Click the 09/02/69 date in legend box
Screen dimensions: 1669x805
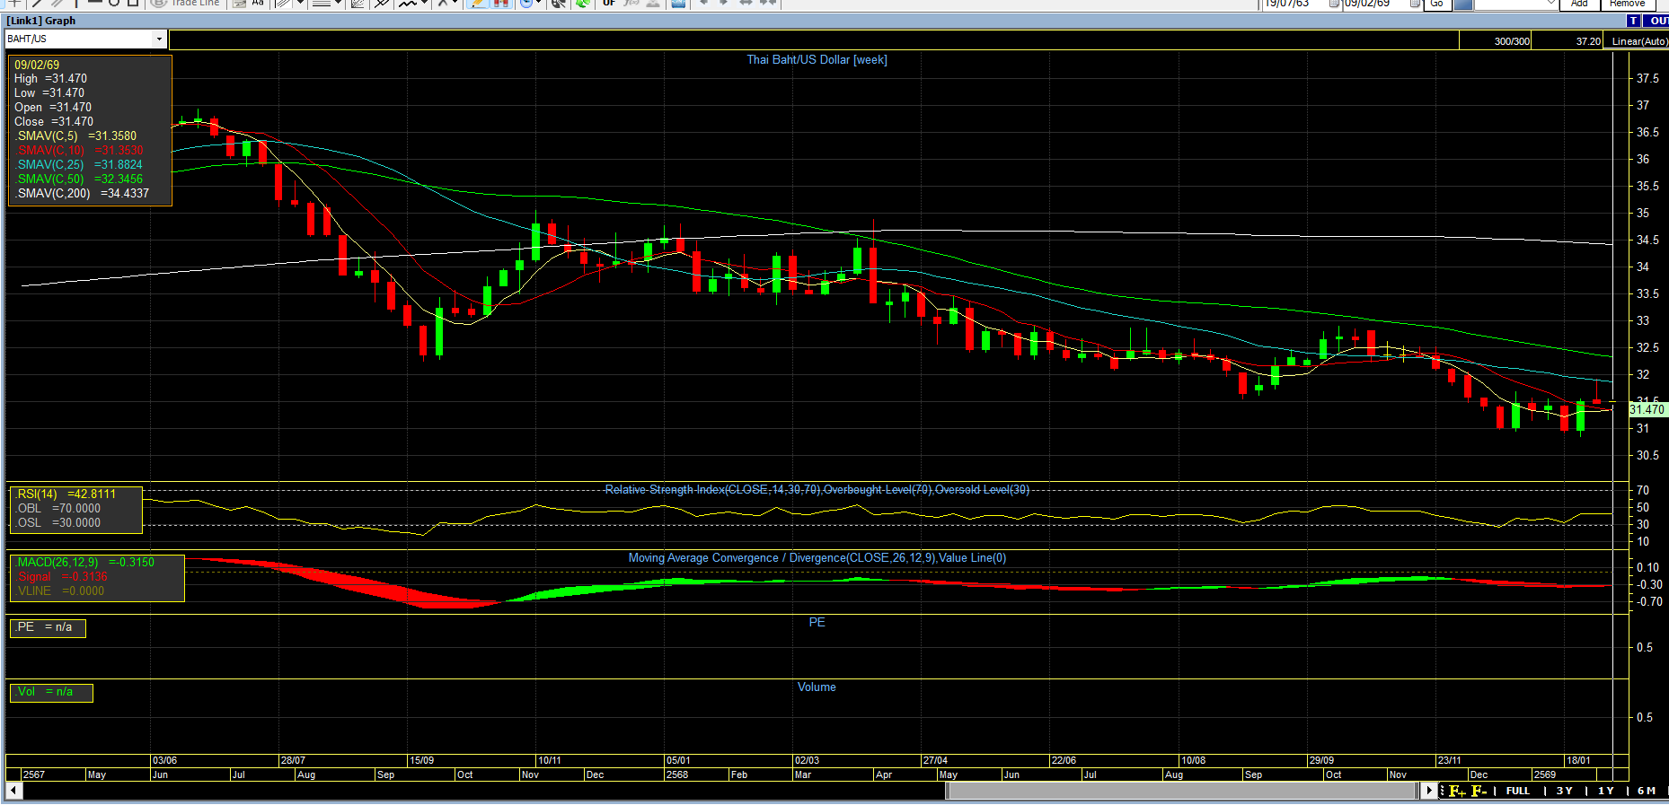click(x=37, y=66)
